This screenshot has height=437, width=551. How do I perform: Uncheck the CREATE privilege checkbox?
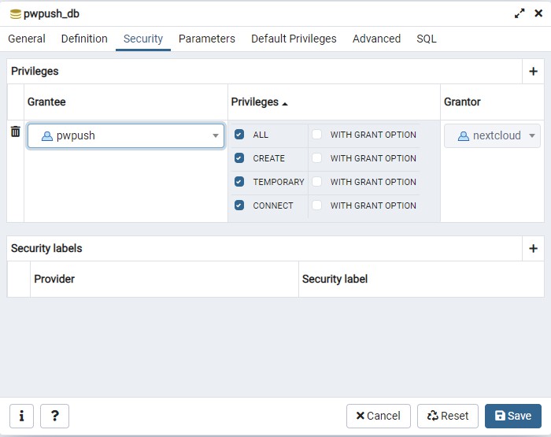click(239, 158)
